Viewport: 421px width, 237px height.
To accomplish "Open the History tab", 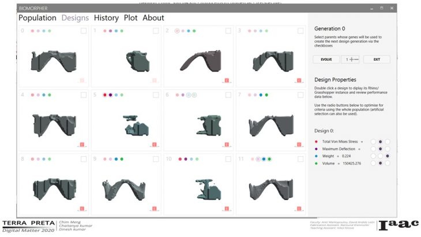I will click(x=106, y=18).
